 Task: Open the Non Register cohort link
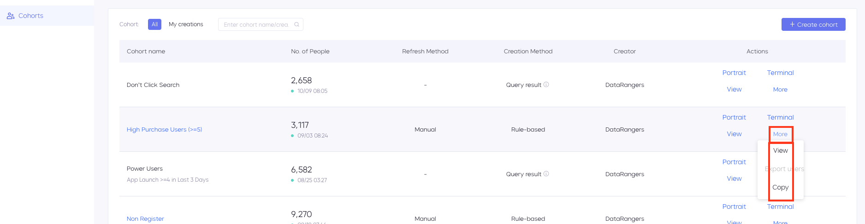point(145,219)
